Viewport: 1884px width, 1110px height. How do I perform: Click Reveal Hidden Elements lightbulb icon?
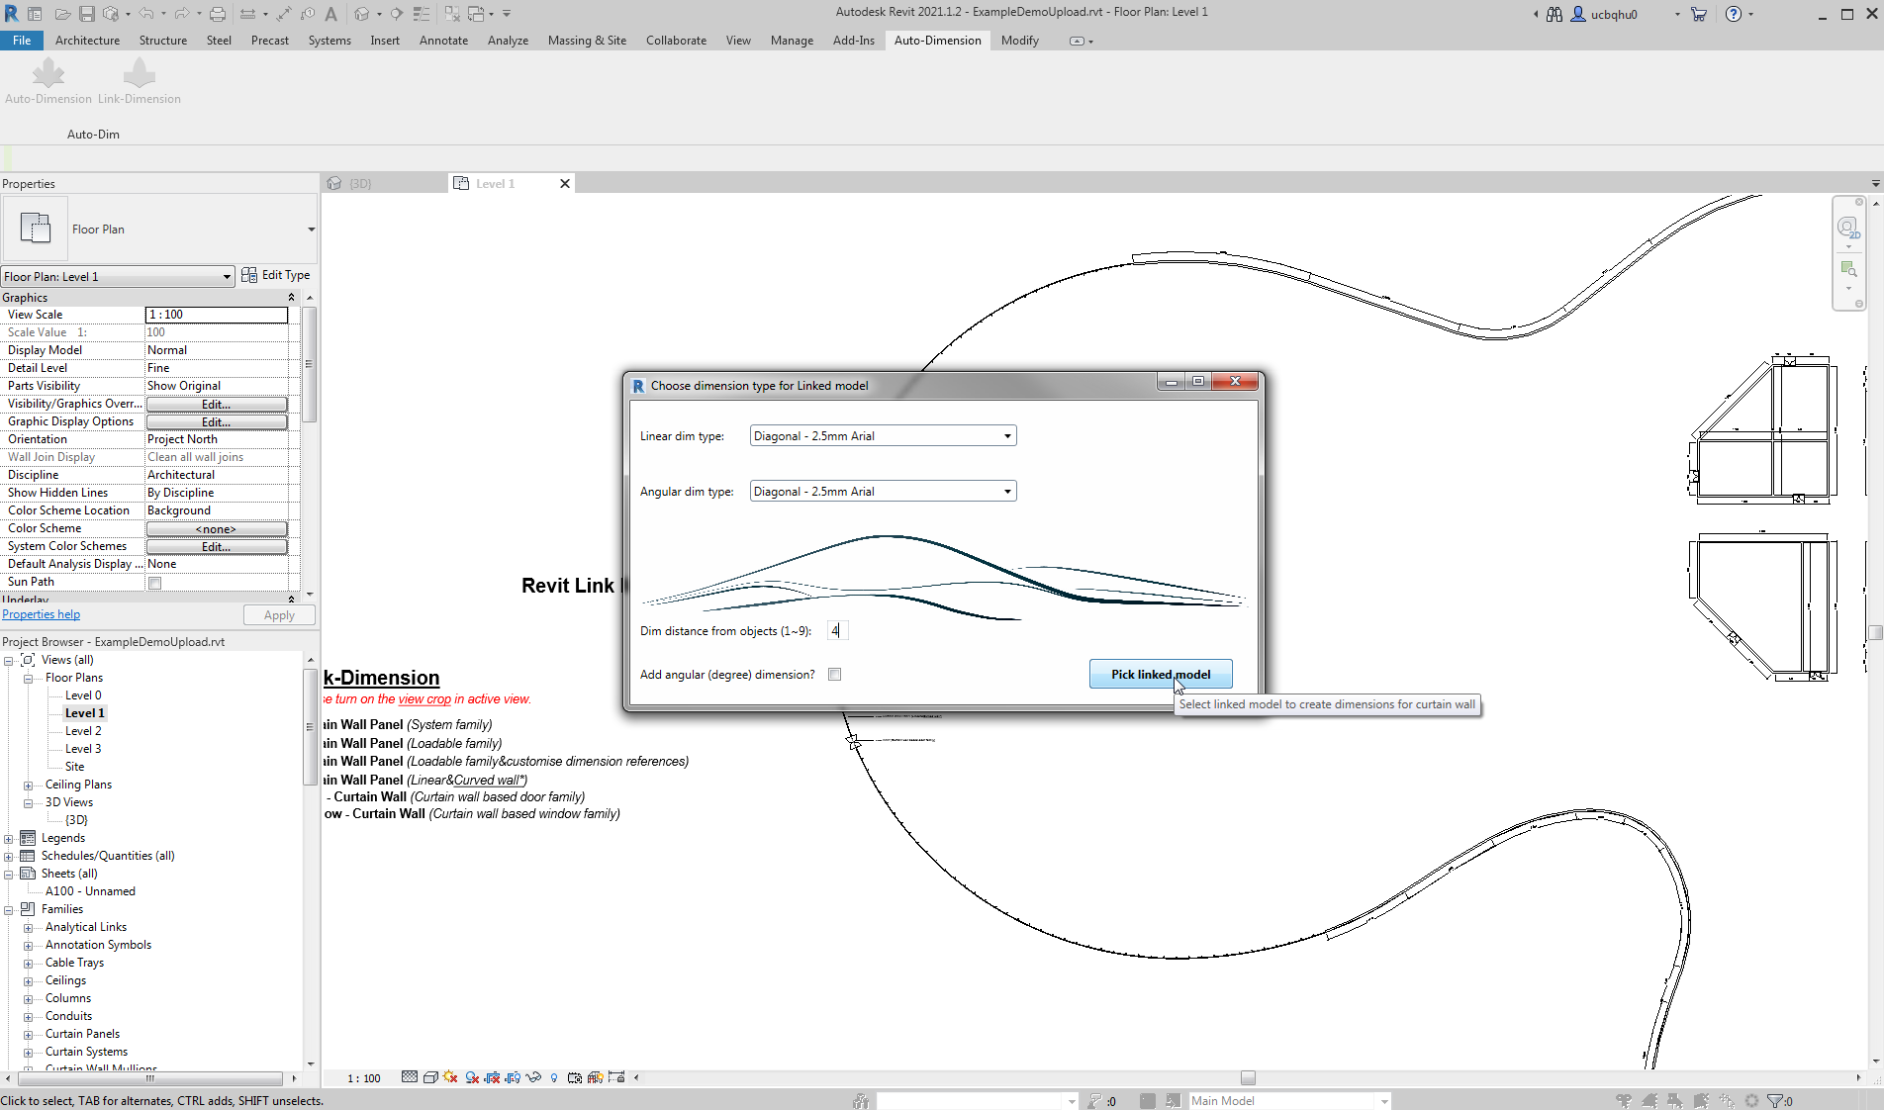[x=554, y=1077]
